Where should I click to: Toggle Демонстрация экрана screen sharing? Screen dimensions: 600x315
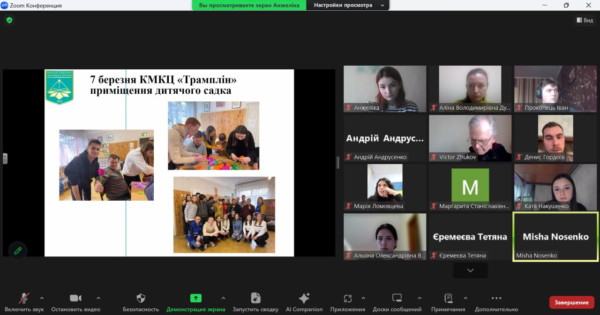click(x=195, y=302)
